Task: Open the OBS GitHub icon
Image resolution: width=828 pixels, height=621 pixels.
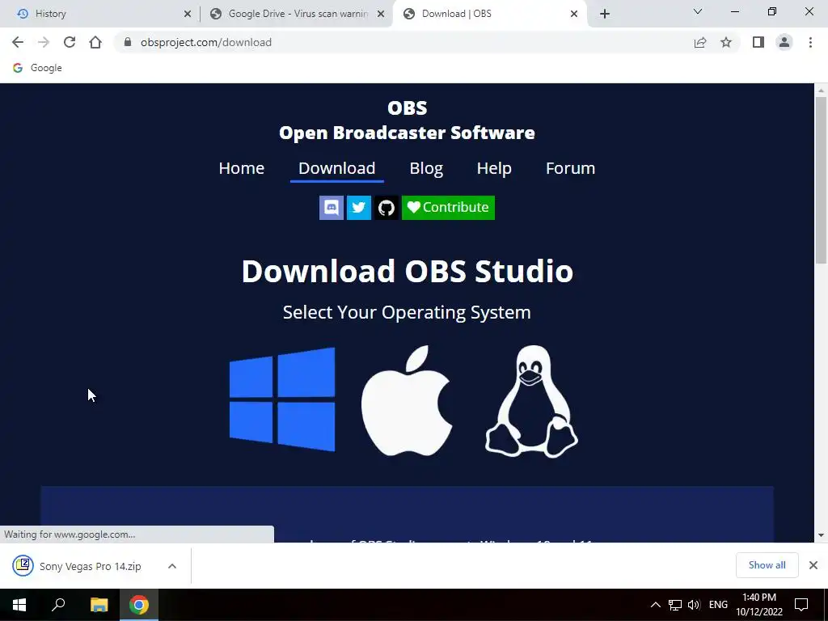Action: pos(387,208)
